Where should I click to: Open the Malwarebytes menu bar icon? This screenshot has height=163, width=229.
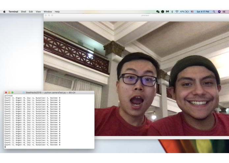point(167,12)
